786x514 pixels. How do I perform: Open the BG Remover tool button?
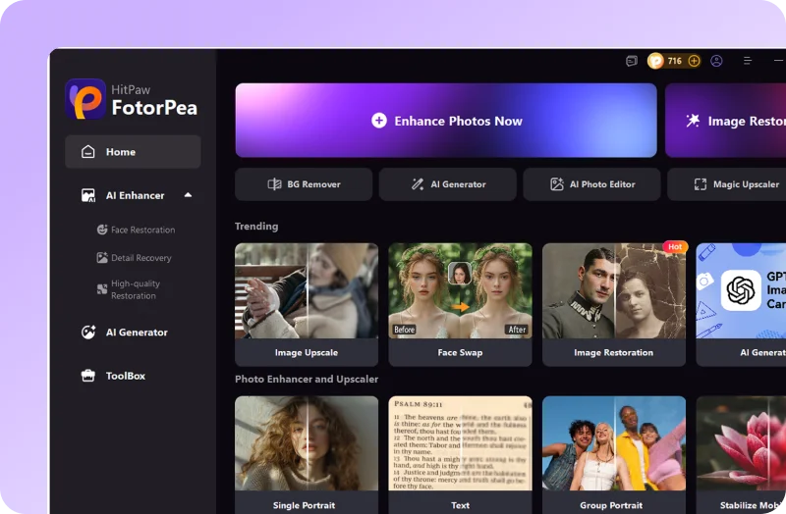click(304, 184)
